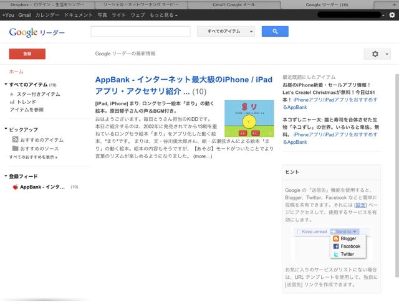Open the Reader settings gear dropdown
The height and width of the screenshot is (305, 399).
pyautogui.click(x=377, y=54)
